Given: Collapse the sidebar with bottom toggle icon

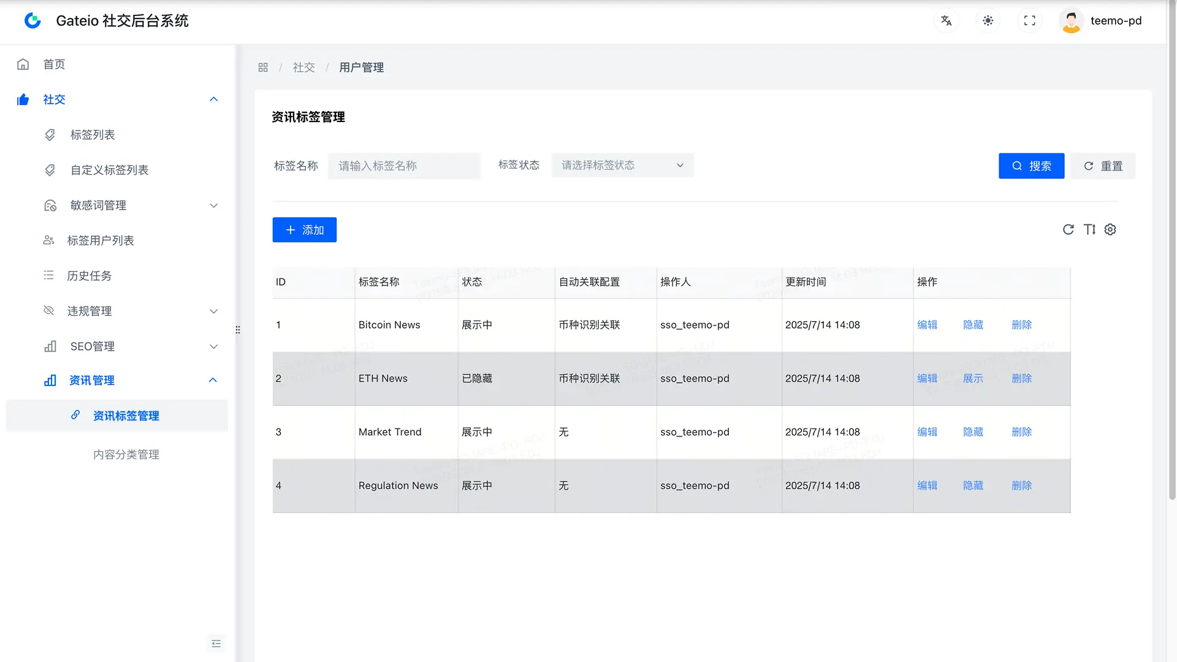Looking at the screenshot, I should [216, 644].
